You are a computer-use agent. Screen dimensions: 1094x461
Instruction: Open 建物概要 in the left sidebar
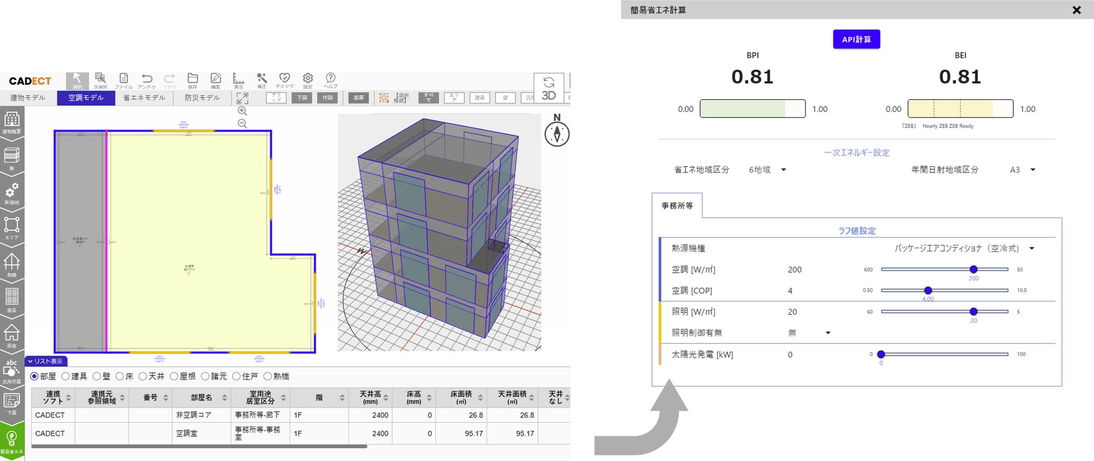[12, 123]
